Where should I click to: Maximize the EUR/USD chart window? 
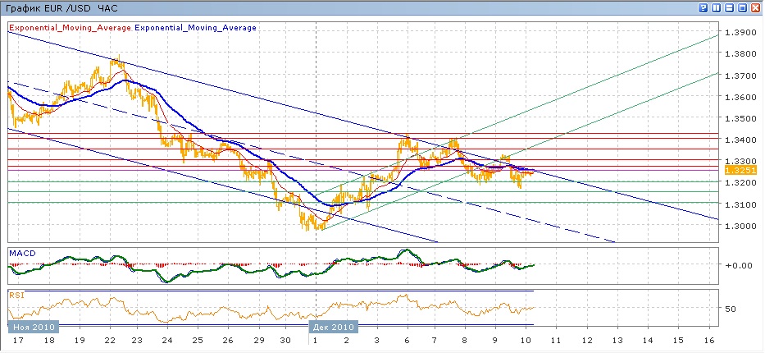point(743,8)
